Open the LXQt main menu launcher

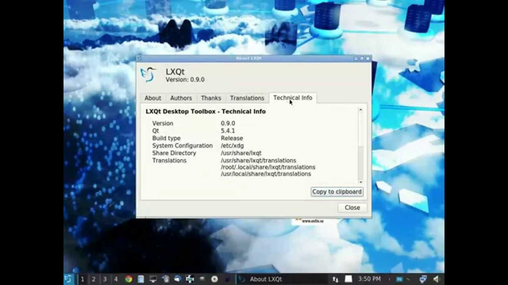point(68,279)
